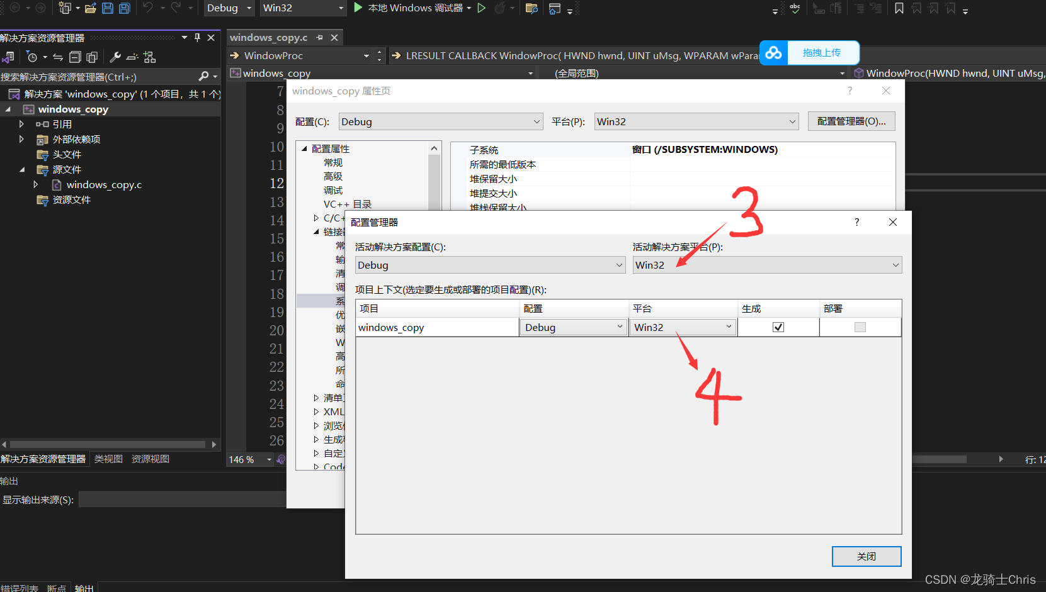Viewport: 1046px width, 592px height.
Task: Open the Debug configuration dropdown in project row
Action: (573, 327)
